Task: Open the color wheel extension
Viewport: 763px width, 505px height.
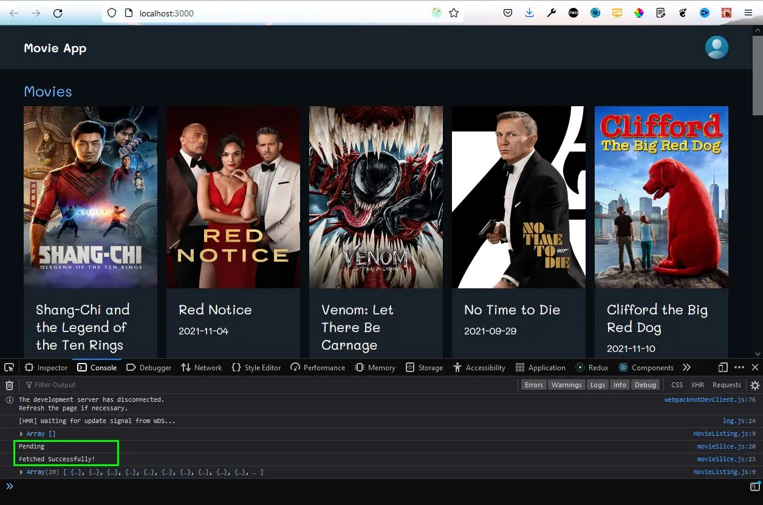Action: pos(639,13)
